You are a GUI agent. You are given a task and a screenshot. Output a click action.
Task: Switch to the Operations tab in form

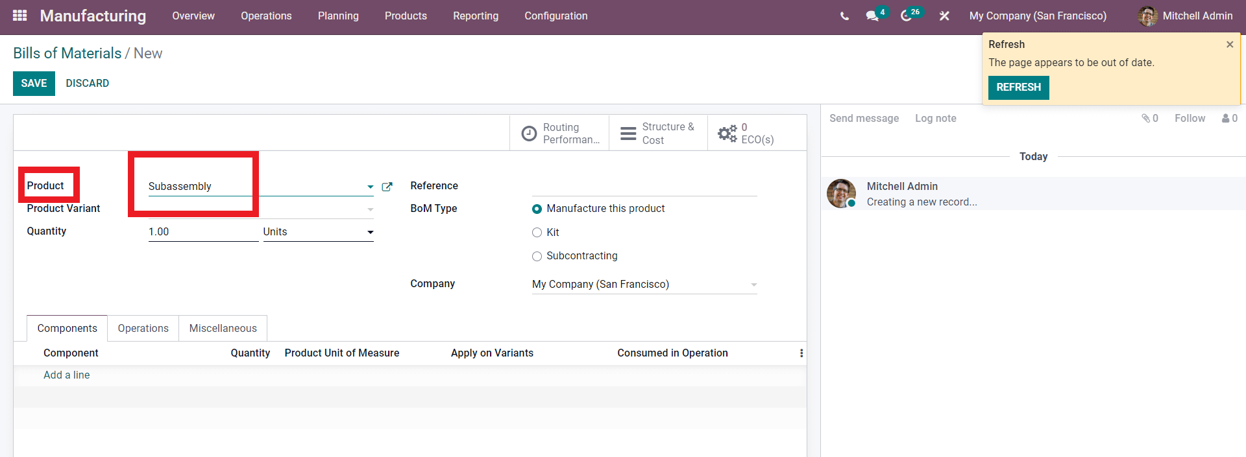(143, 328)
